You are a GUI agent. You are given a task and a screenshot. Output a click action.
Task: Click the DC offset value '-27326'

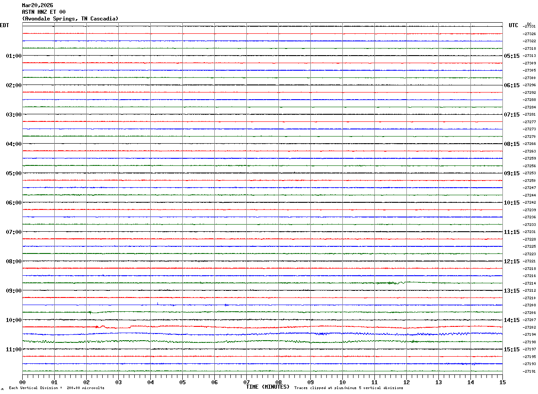(529, 34)
